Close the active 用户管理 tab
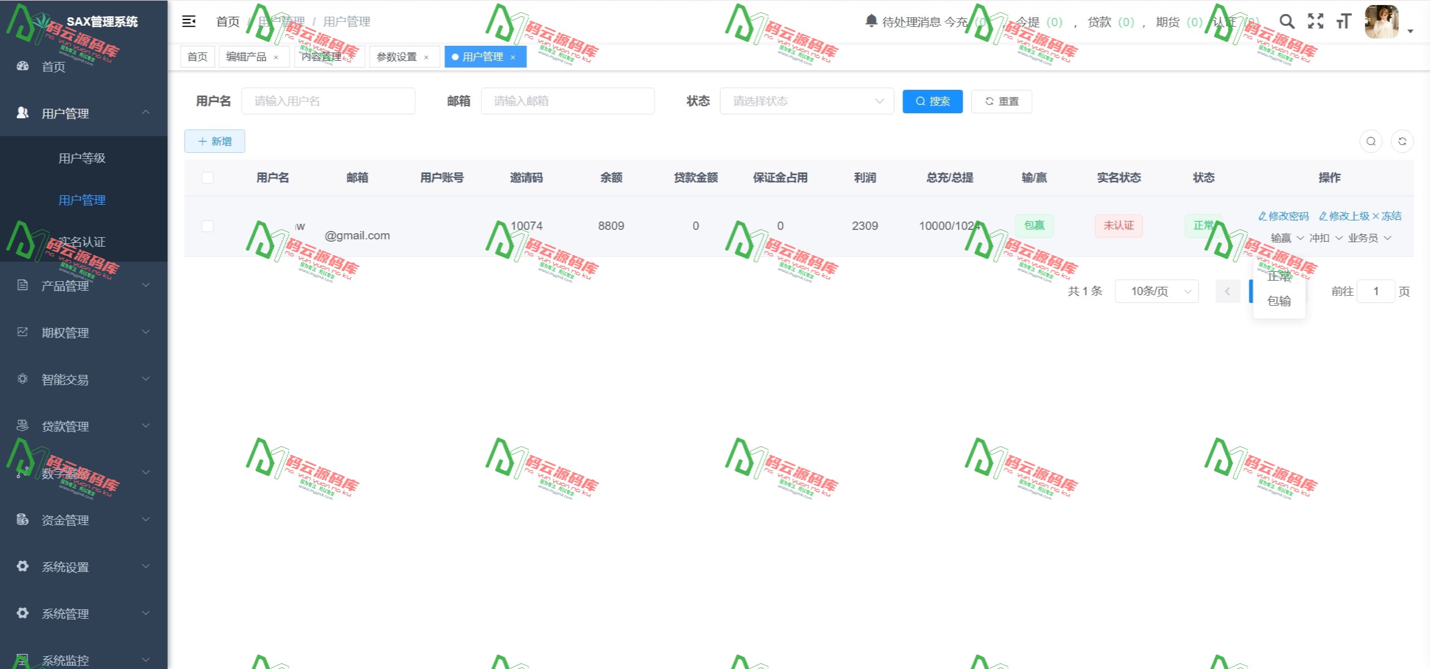 pyautogui.click(x=513, y=57)
